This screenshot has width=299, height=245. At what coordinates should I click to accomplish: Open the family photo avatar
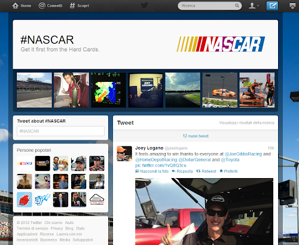(60, 164)
